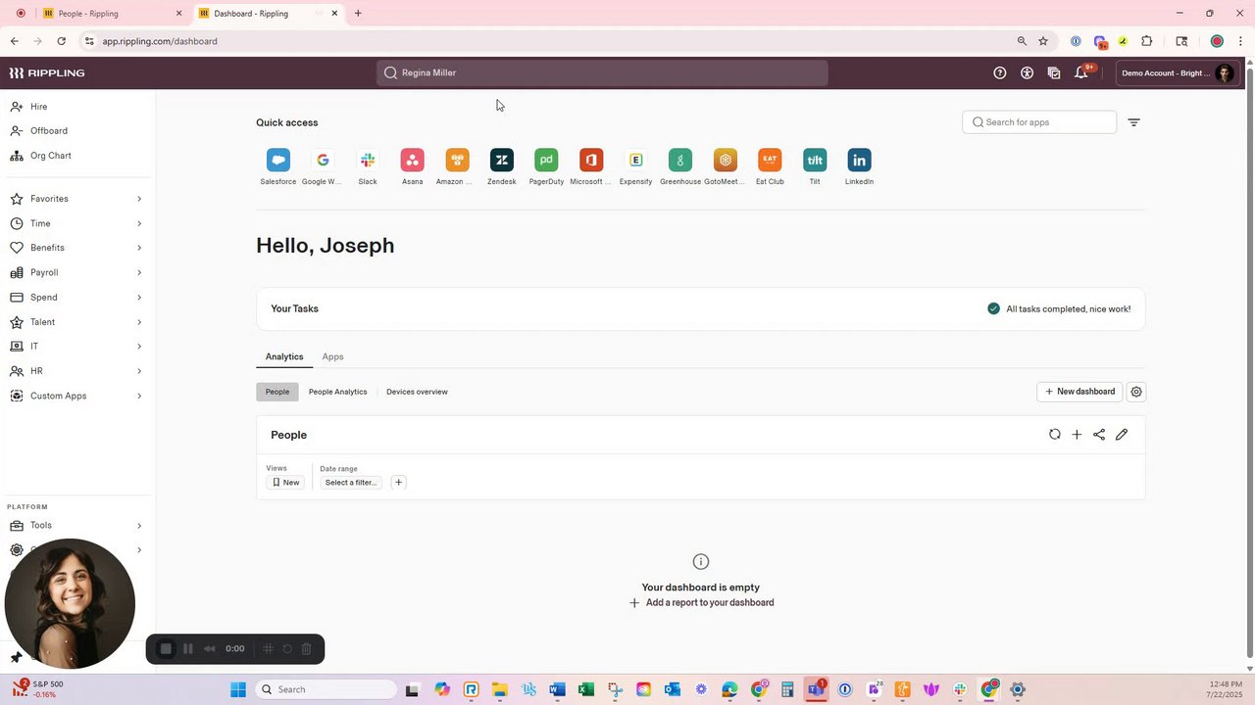Open Greenhouse from Quick access

click(680, 160)
